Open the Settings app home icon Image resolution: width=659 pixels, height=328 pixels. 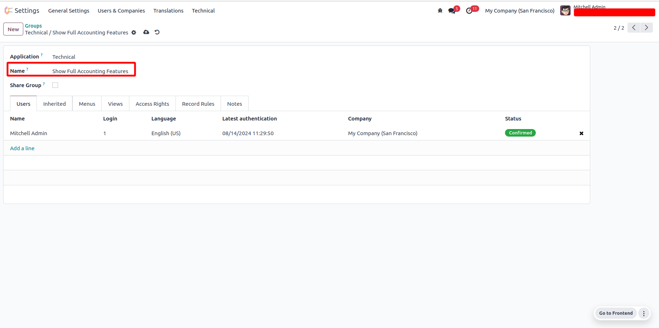(9, 11)
